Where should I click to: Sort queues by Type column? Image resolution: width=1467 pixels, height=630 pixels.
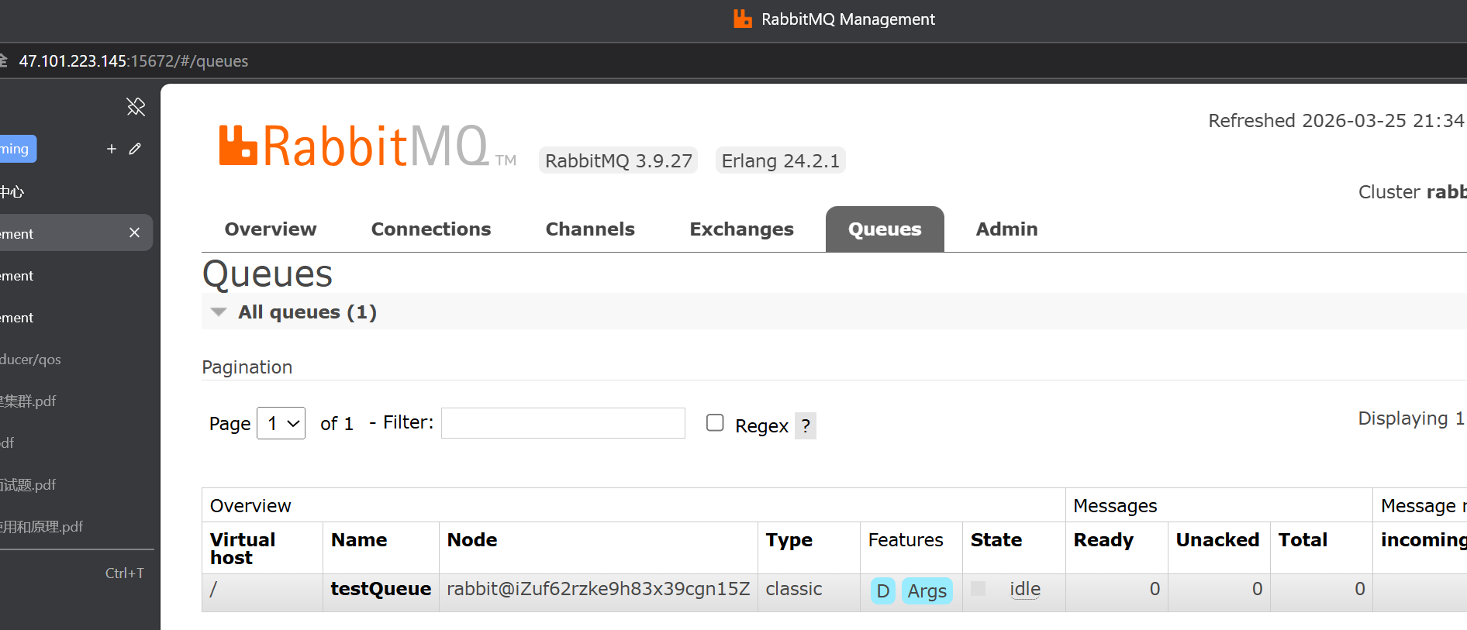(789, 540)
